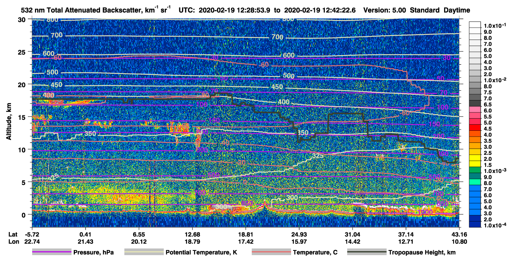Click the 'Potential Temperature, K' legend entry
Screen dimensions: 510x261
coord(201,252)
